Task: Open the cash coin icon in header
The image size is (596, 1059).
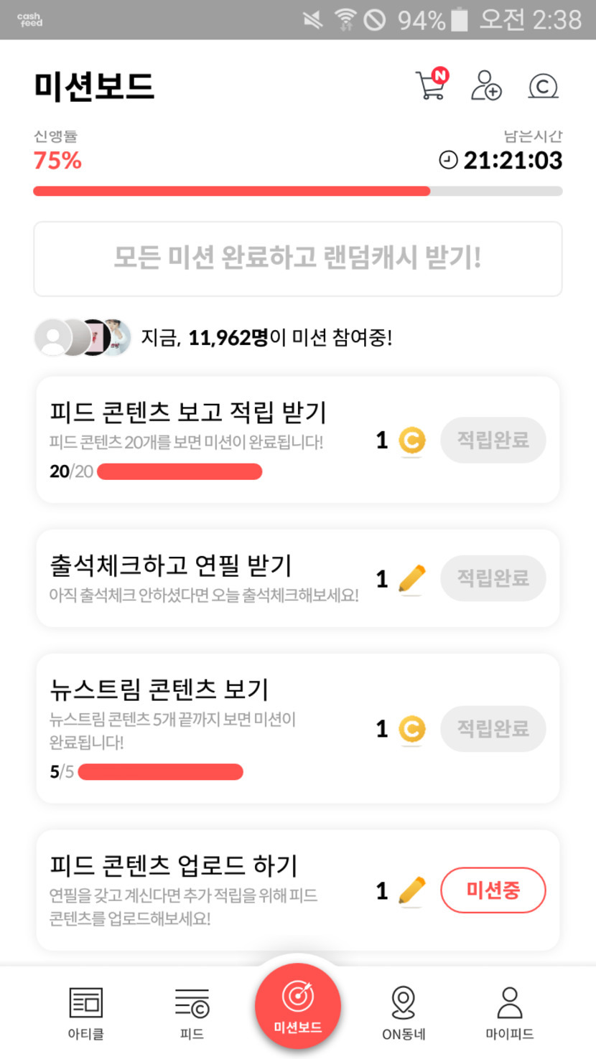Action: pyautogui.click(x=543, y=86)
